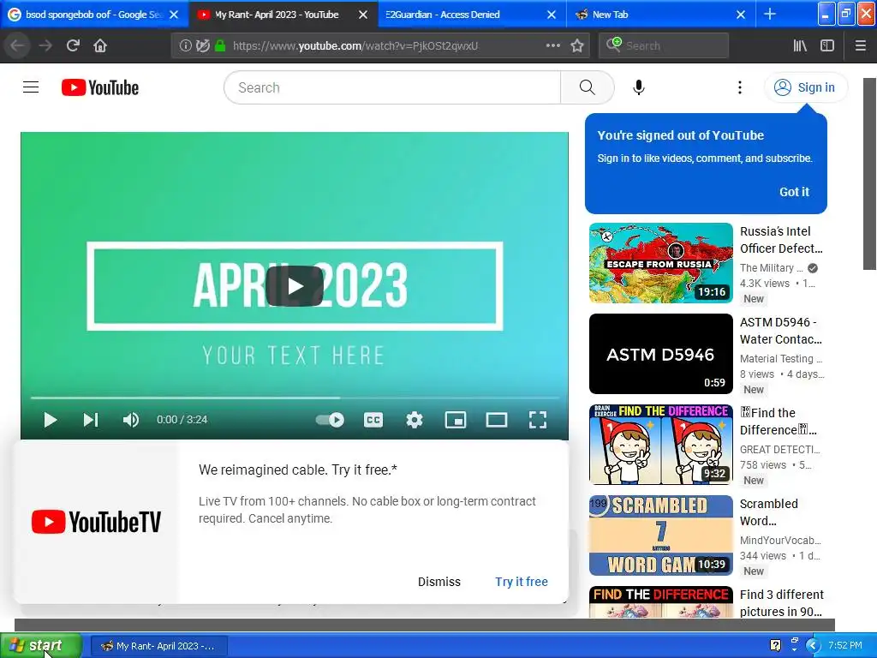Open Find the Difference 9:32 thumbnail
Viewport: 877px width, 658px height.
pyautogui.click(x=661, y=445)
